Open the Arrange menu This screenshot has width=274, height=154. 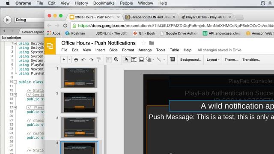point(145,50)
